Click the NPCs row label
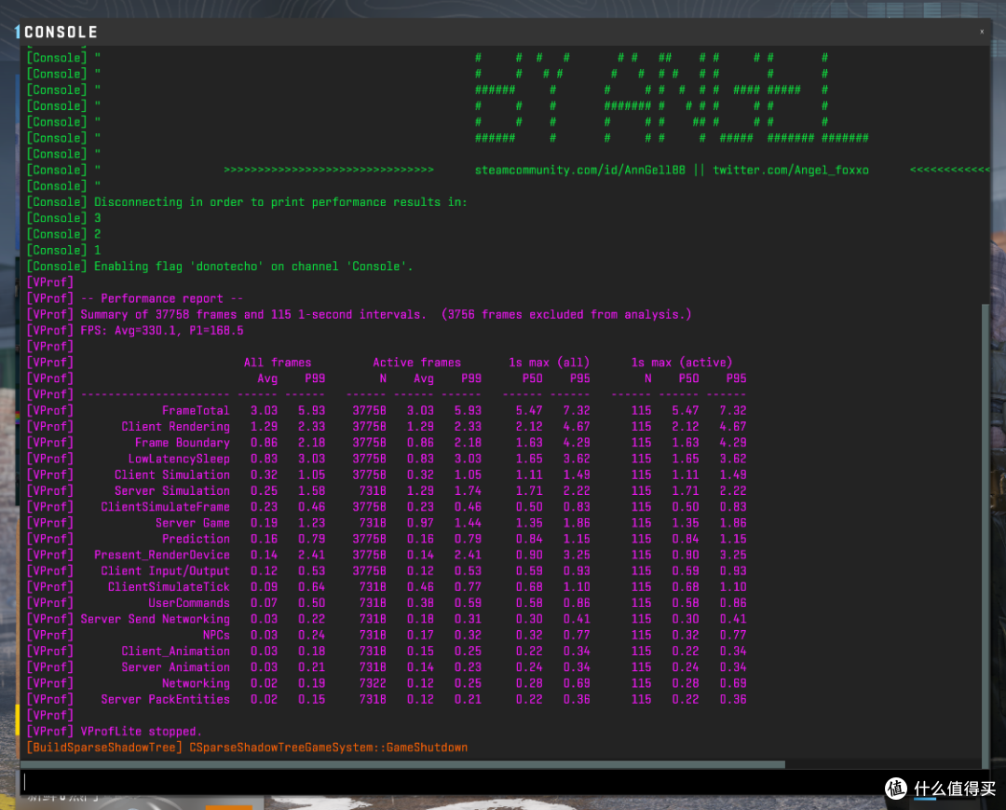 coord(216,636)
